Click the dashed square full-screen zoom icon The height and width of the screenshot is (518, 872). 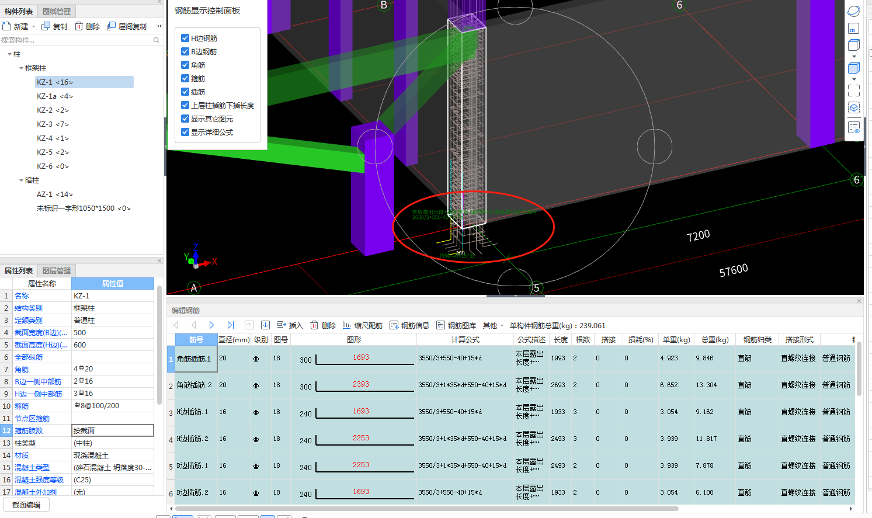(854, 91)
